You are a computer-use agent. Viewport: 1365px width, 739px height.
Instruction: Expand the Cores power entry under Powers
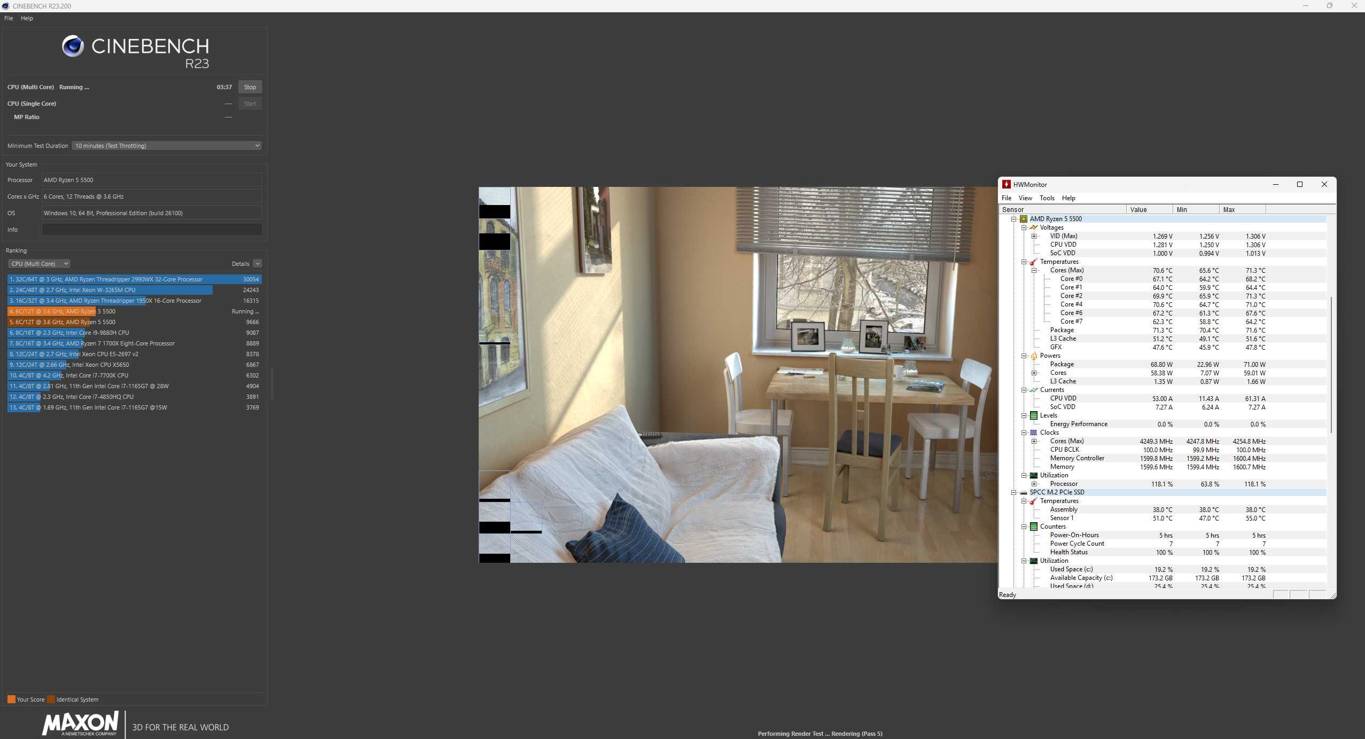point(1034,373)
